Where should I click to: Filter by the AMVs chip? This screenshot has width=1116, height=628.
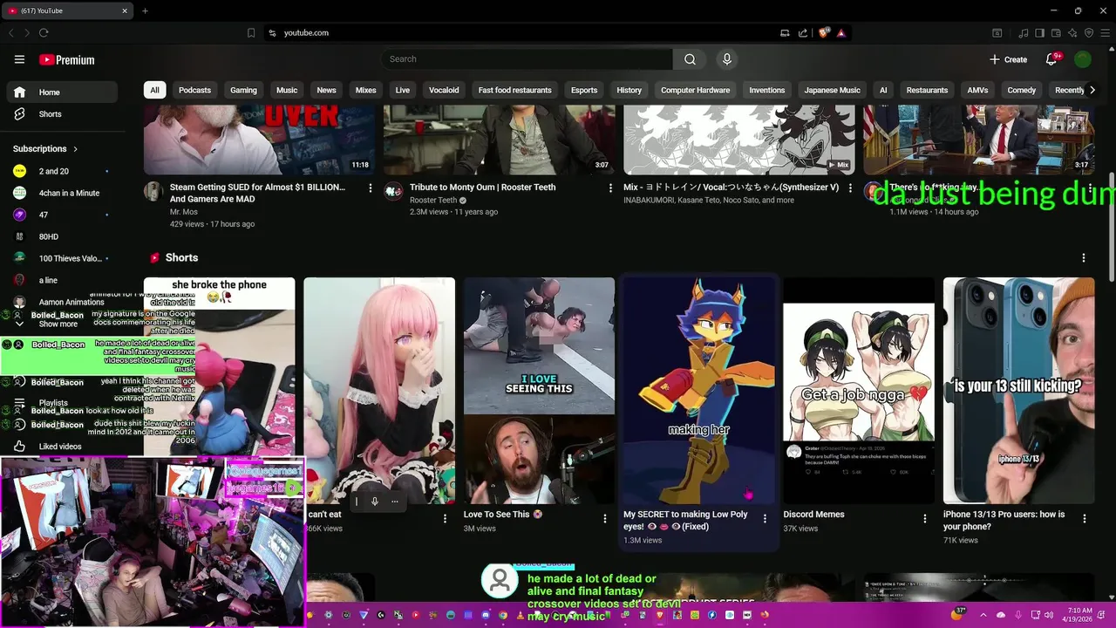[x=977, y=90]
